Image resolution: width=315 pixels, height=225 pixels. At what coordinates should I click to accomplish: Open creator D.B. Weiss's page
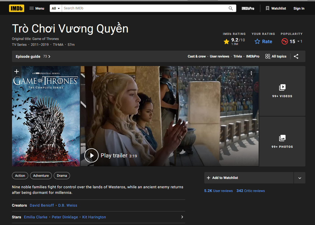(x=68, y=205)
